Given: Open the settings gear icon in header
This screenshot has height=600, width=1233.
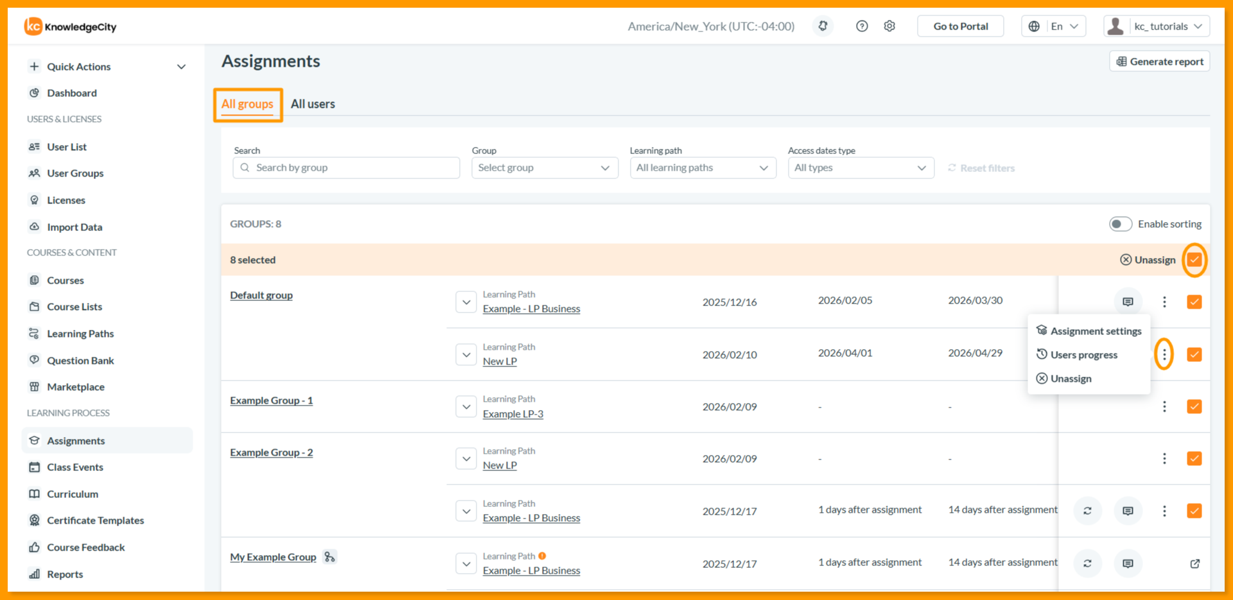Looking at the screenshot, I should pos(889,26).
